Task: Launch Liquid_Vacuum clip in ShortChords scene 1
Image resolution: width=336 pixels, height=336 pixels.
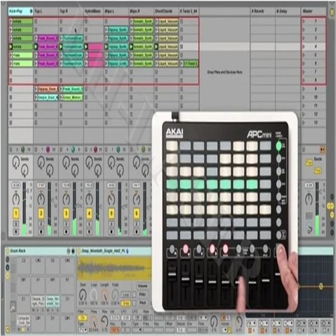Action: [x=156, y=21]
